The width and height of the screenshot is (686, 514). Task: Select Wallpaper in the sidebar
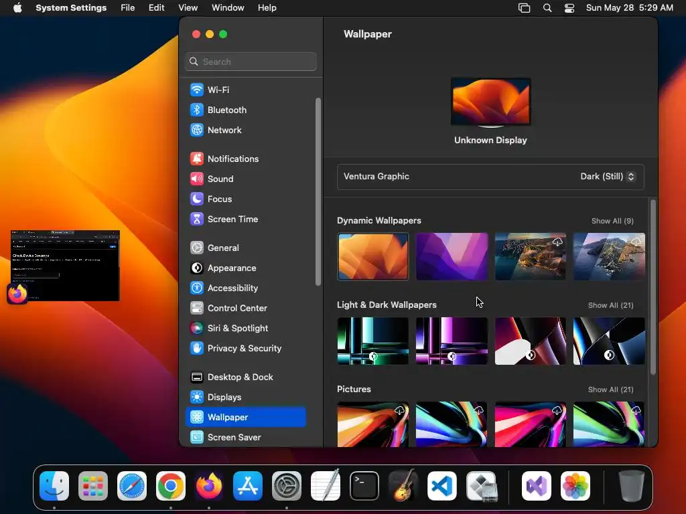pos(245,418)
